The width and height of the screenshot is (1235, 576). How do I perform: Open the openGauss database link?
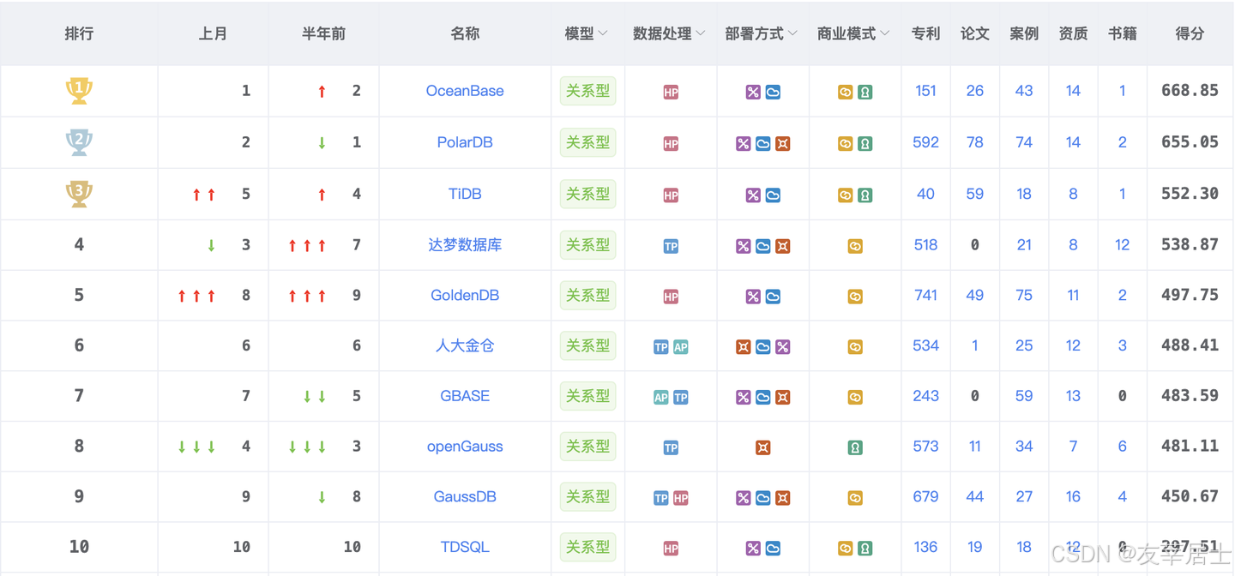(x=465, y=447)
